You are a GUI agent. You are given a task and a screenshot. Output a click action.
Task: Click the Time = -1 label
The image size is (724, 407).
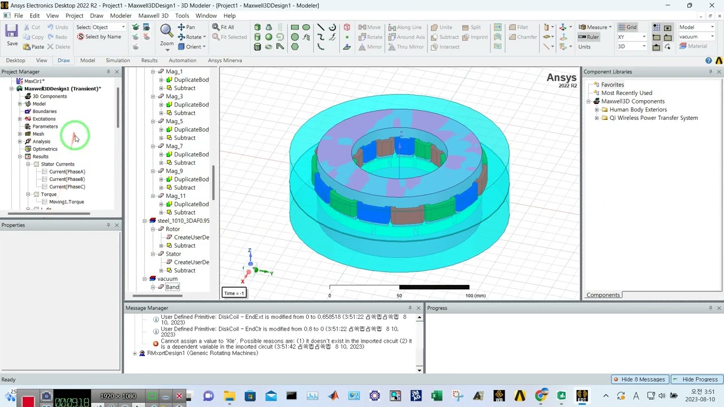234,293
